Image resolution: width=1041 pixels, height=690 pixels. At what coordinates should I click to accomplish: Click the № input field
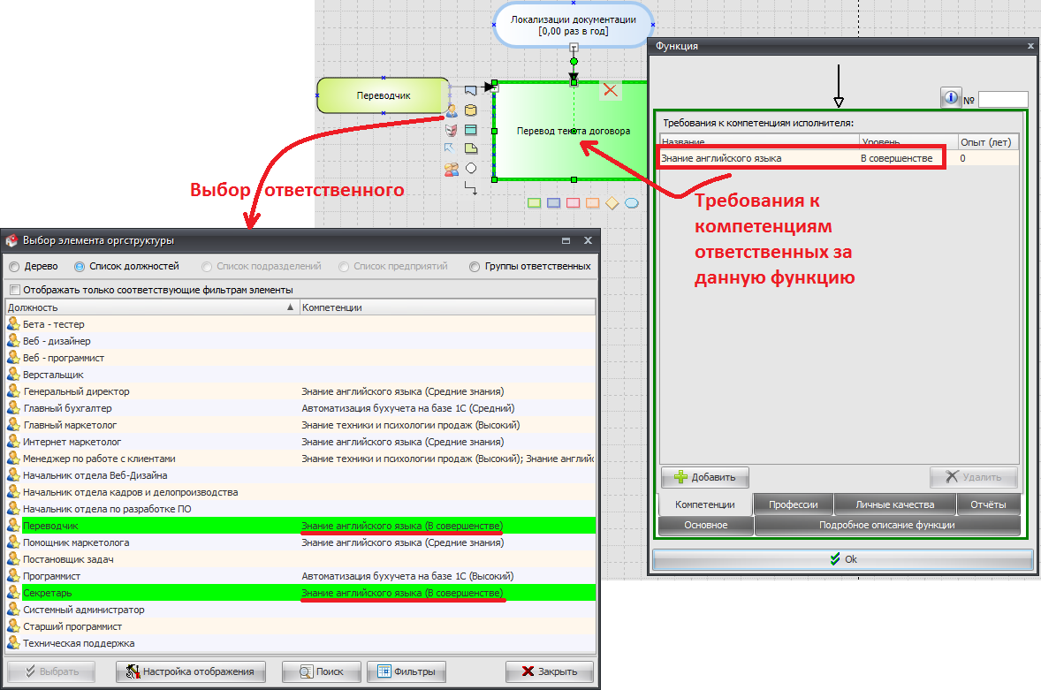(x=1003, y=100)
